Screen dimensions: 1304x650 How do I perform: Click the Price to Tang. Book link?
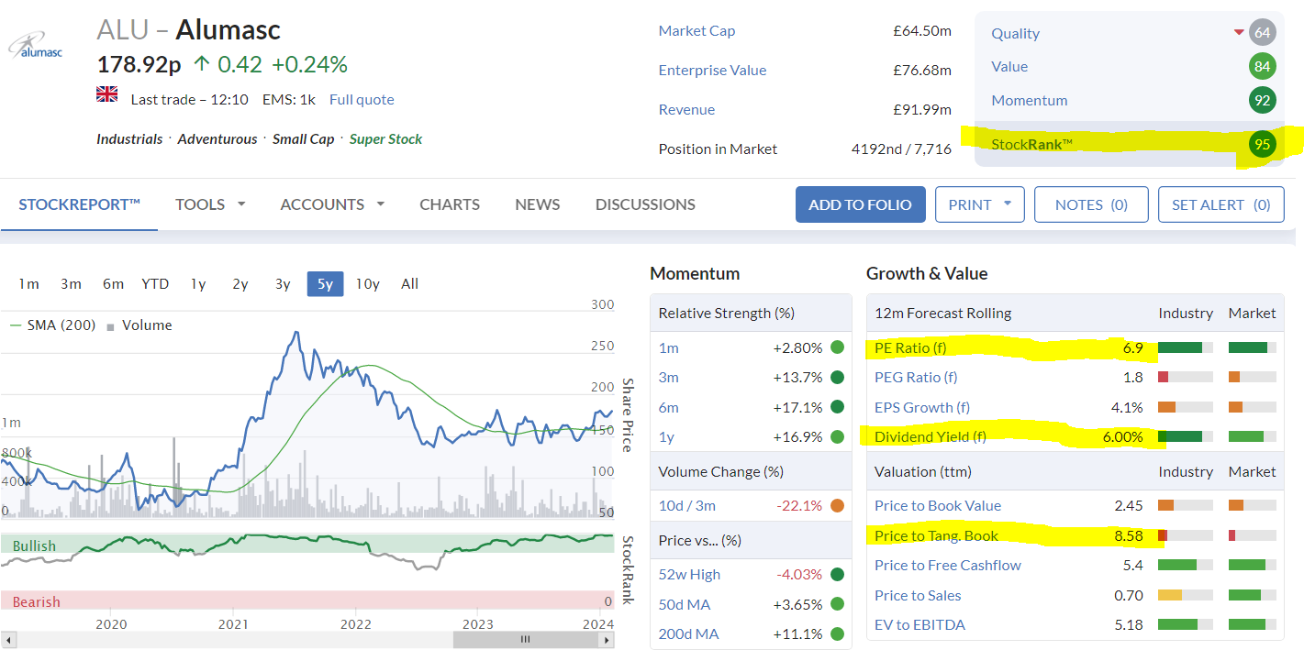click(936, 535)
